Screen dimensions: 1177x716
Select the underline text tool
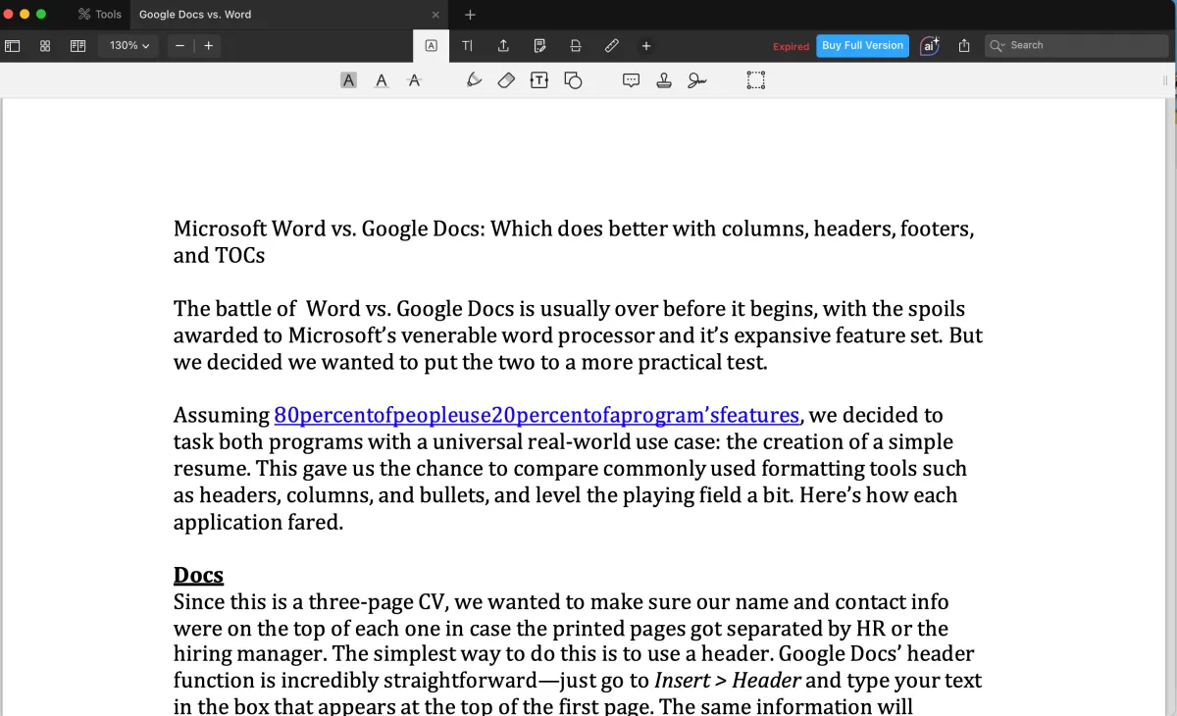[382, 80]
